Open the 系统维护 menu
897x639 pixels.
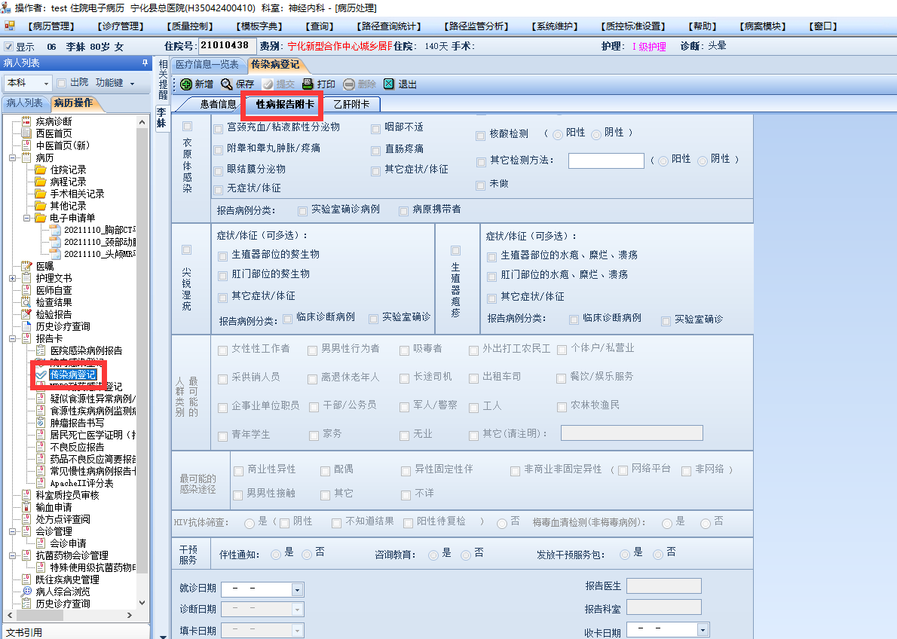pos(554,26)
